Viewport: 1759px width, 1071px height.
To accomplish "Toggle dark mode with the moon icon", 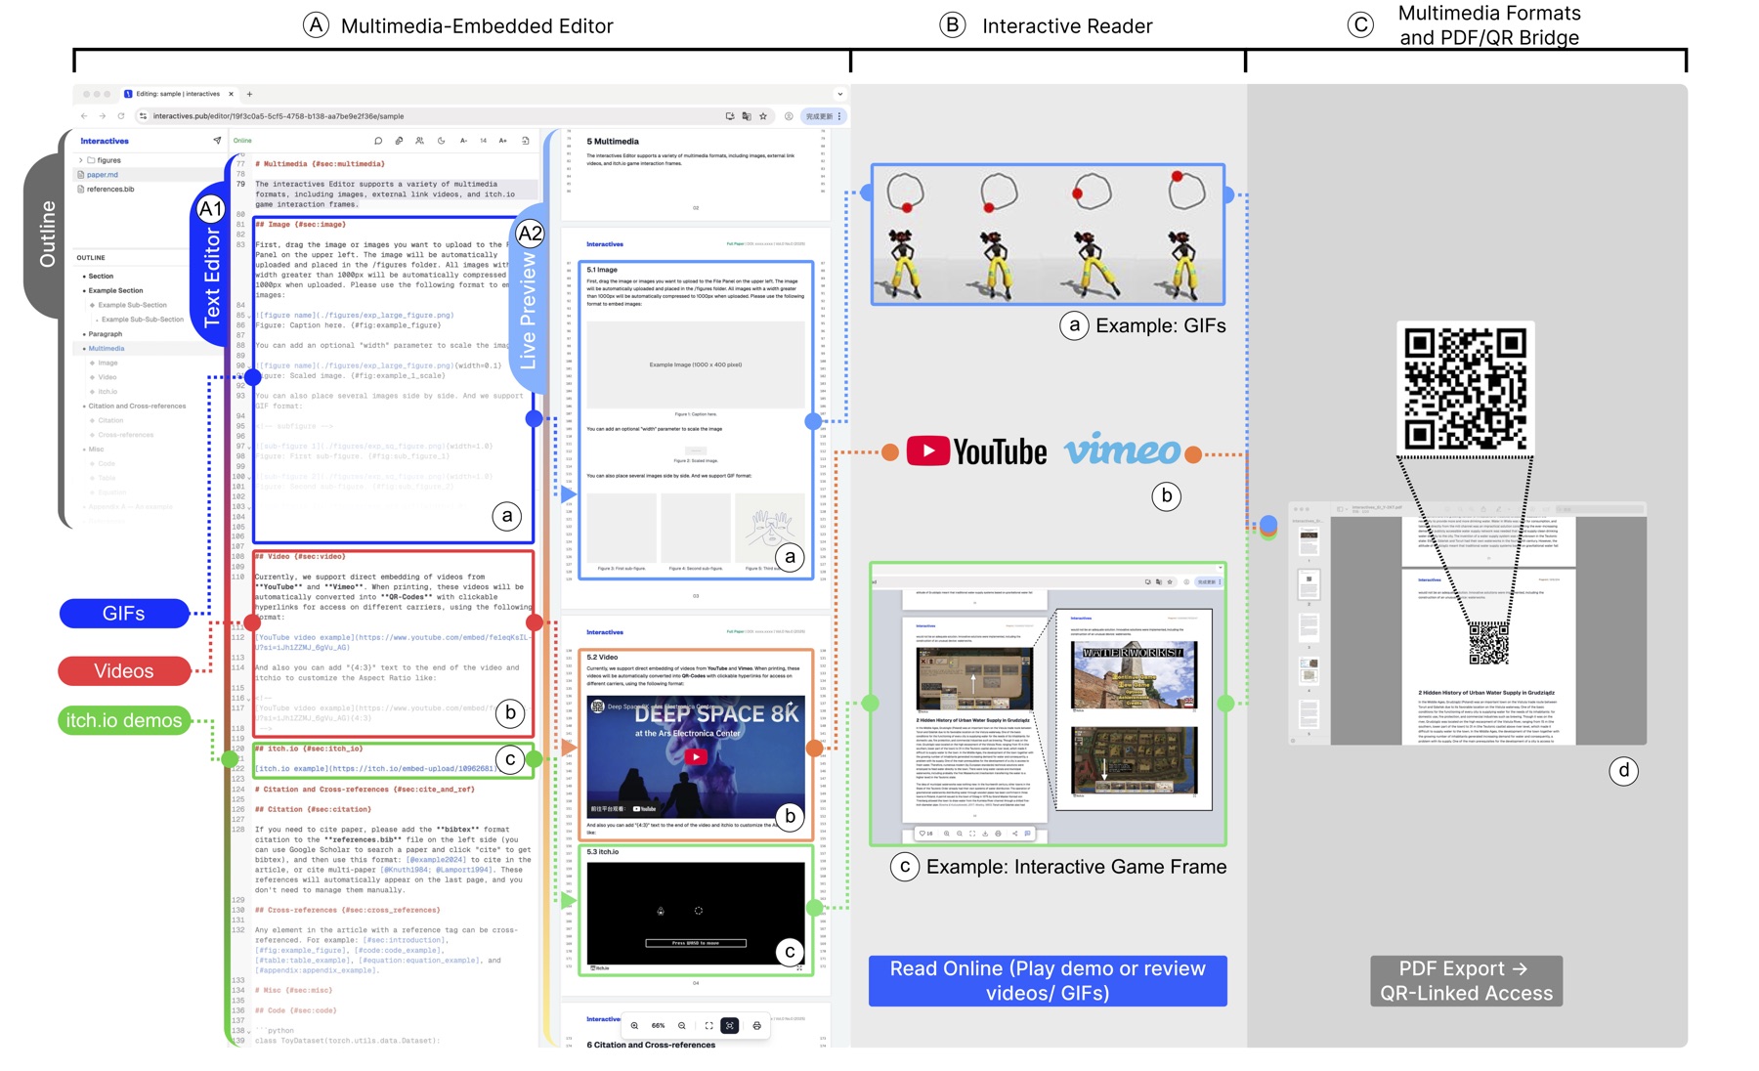I will (x=442, y=141).
